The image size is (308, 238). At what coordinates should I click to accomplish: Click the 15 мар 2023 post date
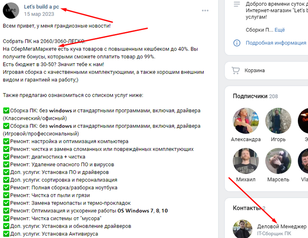(x=39, y=14)
